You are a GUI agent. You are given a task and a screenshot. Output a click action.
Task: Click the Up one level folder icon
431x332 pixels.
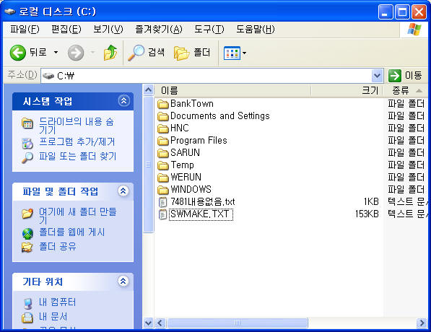(x=110, y=53)
